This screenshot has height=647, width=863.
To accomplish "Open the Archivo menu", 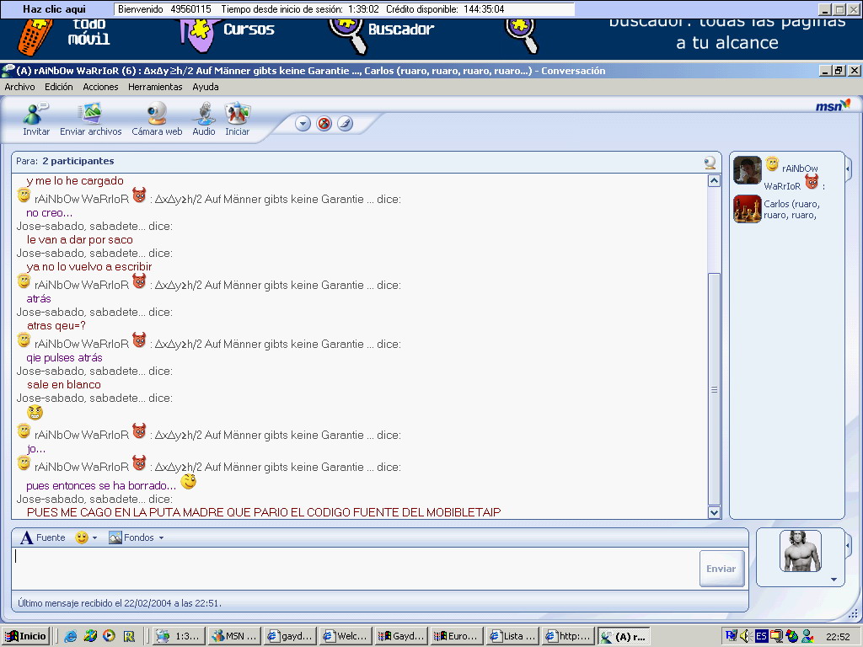I will point(20,87).
